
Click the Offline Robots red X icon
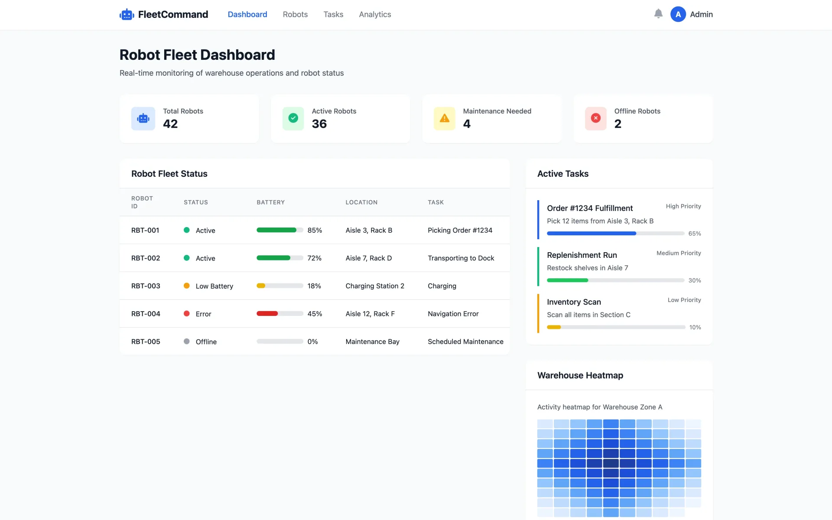tap(596, 118)
